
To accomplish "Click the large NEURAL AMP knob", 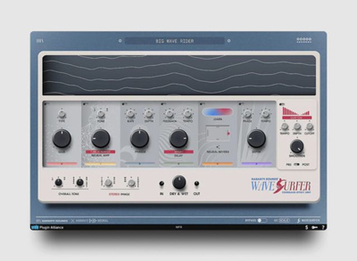I will (100, 139).
